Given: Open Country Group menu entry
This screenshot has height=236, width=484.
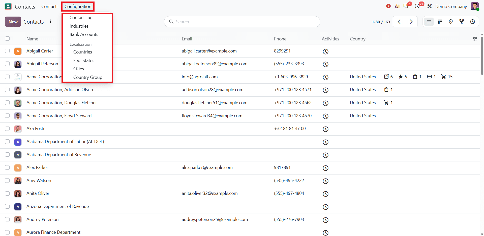Looking at the screenshot, I should pos(88,77).
